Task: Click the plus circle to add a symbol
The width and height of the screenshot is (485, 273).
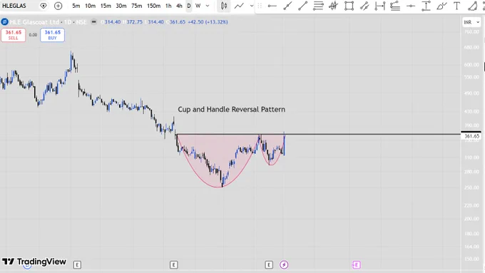Action: (x=58, y=6)
